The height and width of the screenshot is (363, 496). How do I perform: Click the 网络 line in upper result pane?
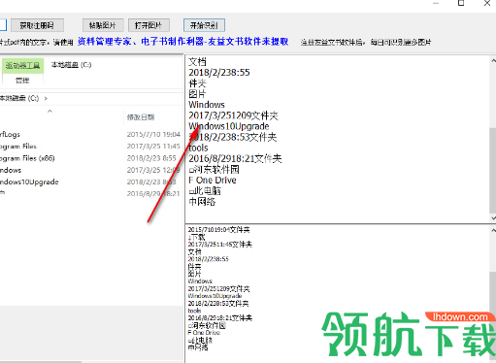pyautogui.click(x=202, y=202)
